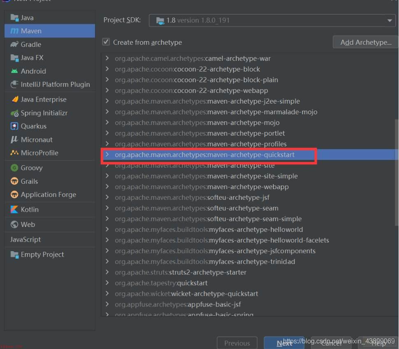Select maven-archetype-site-simple archetype
The image size is (399, 349).
pos(206,176)
